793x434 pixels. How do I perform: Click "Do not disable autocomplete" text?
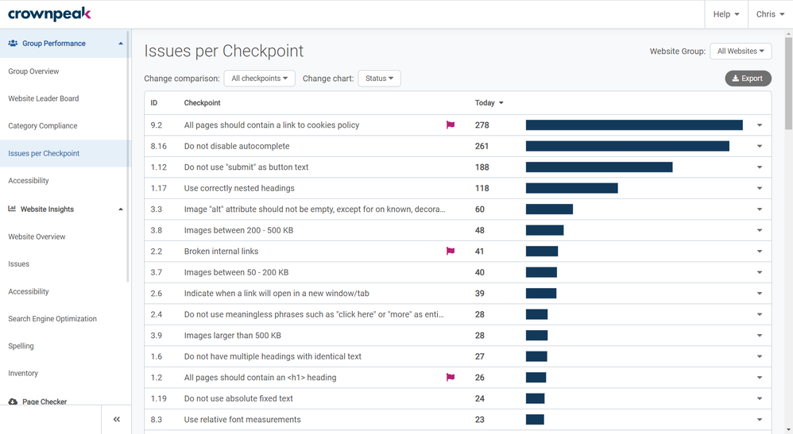pyautogui.click(x=237, y=146)
